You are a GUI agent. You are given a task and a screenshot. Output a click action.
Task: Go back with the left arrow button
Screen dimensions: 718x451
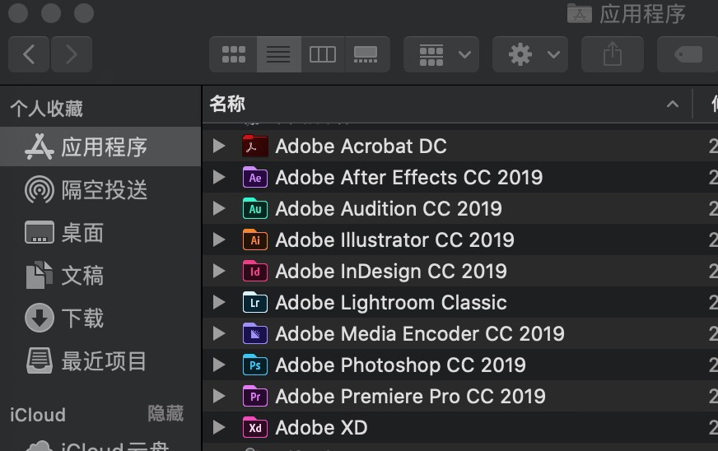pyautogui.click(x=29, y=54)
